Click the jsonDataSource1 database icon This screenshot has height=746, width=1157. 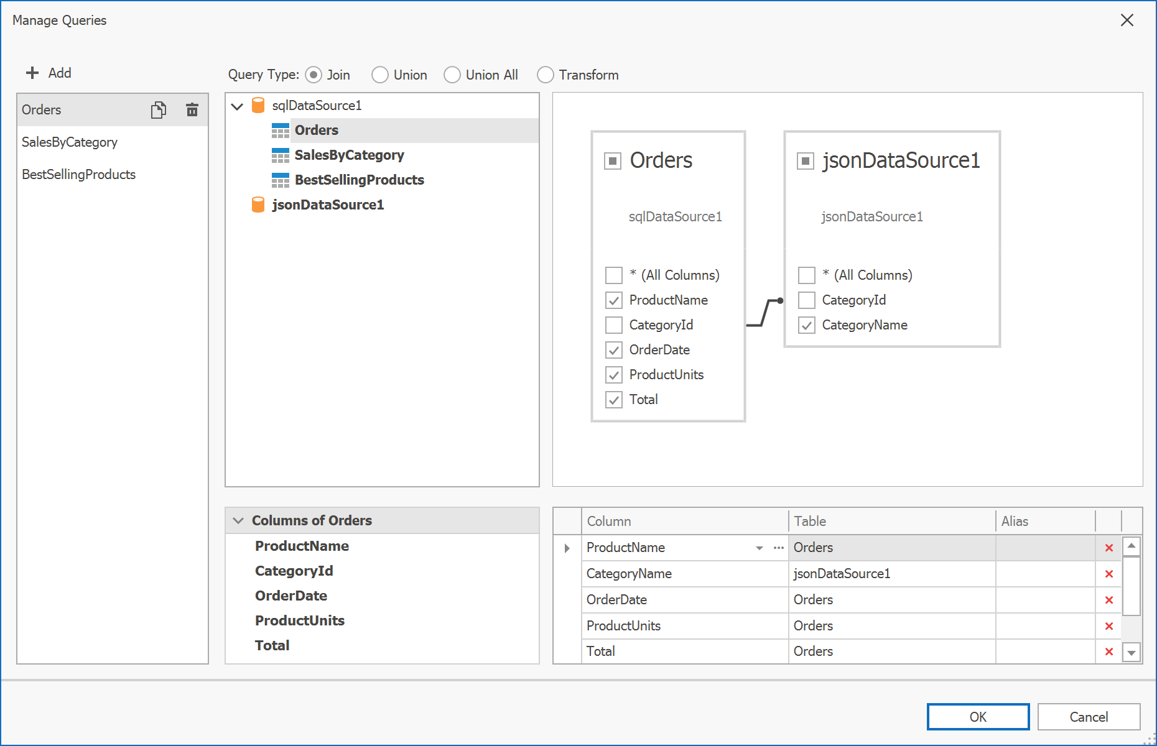(258, 205)
